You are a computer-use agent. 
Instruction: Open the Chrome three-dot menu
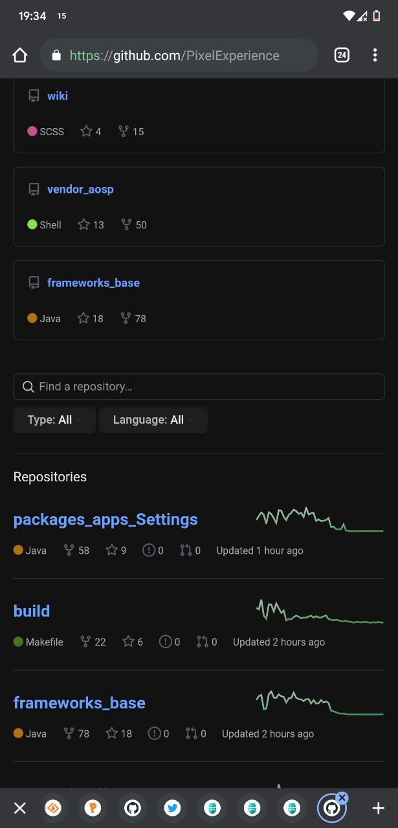(375, 55)
